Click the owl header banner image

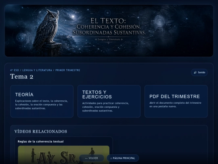[x=109, y=31]
